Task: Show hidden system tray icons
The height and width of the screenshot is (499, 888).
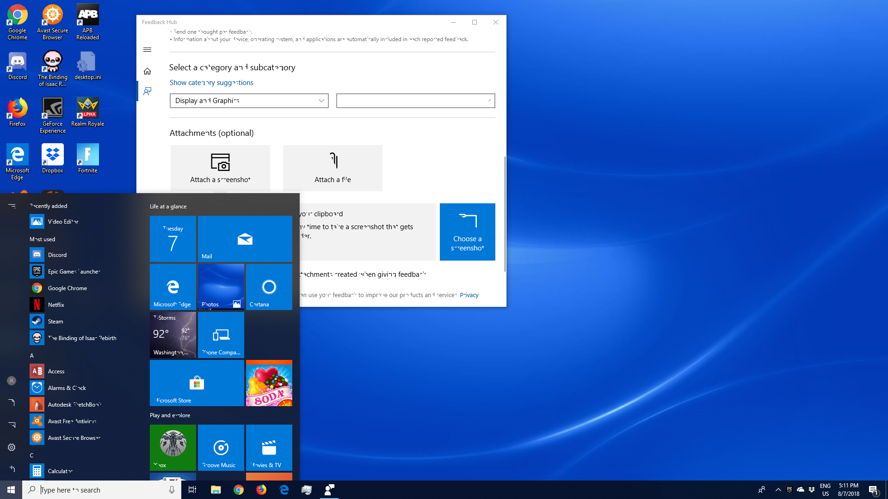Action: click(778, 490)
